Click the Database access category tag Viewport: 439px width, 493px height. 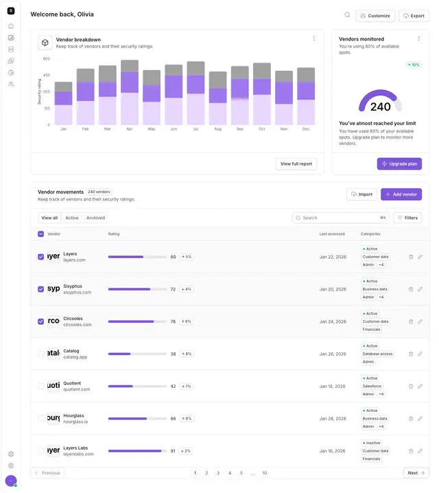point(377,354)
